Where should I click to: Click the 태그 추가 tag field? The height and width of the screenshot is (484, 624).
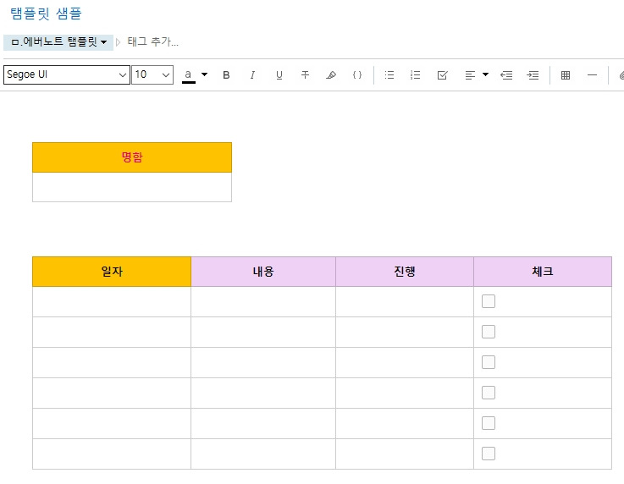point(152,41)
